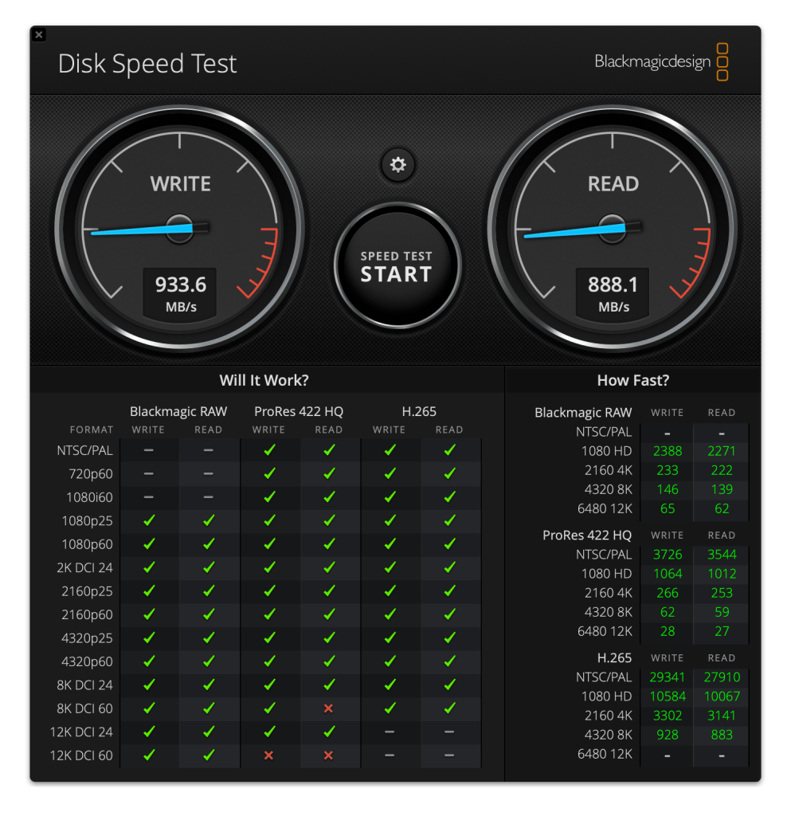Click Blackmagic RAW 1080 HD read value 2271
This screenshot has width=791, height=816.
[x=722, y=451]
